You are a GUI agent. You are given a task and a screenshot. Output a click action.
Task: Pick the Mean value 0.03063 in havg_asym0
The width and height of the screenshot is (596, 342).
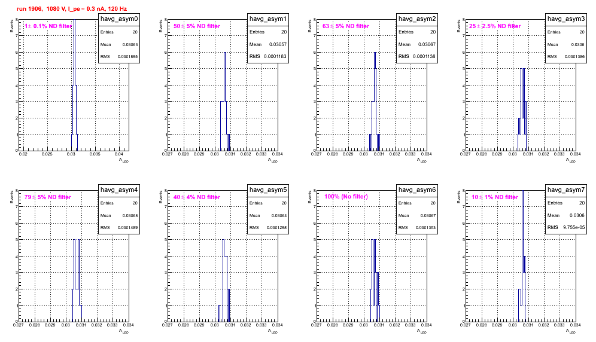(130, 44)
